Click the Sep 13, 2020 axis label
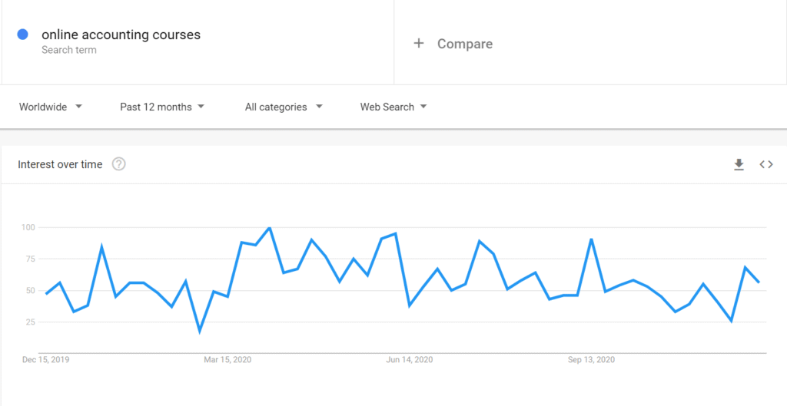 (x=591, y=359)
